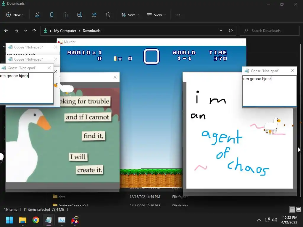The height and width of the screenshot is (227, 303).
Task: Click the Mario Murder taskbar icon
Action: point(75,220)
